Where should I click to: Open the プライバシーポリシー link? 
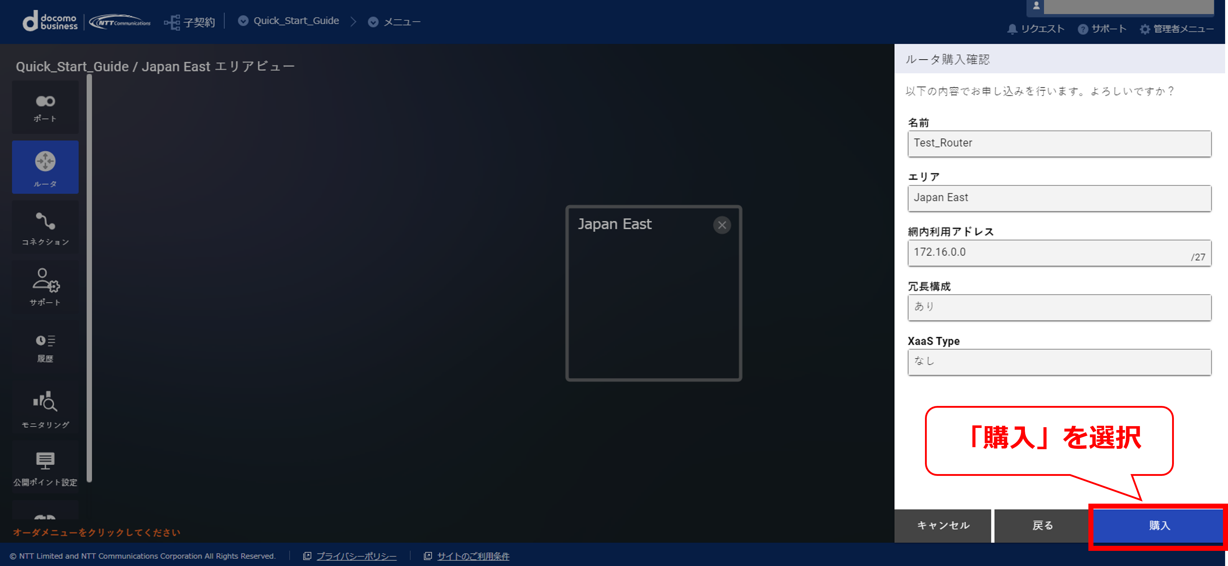(356, 556)
